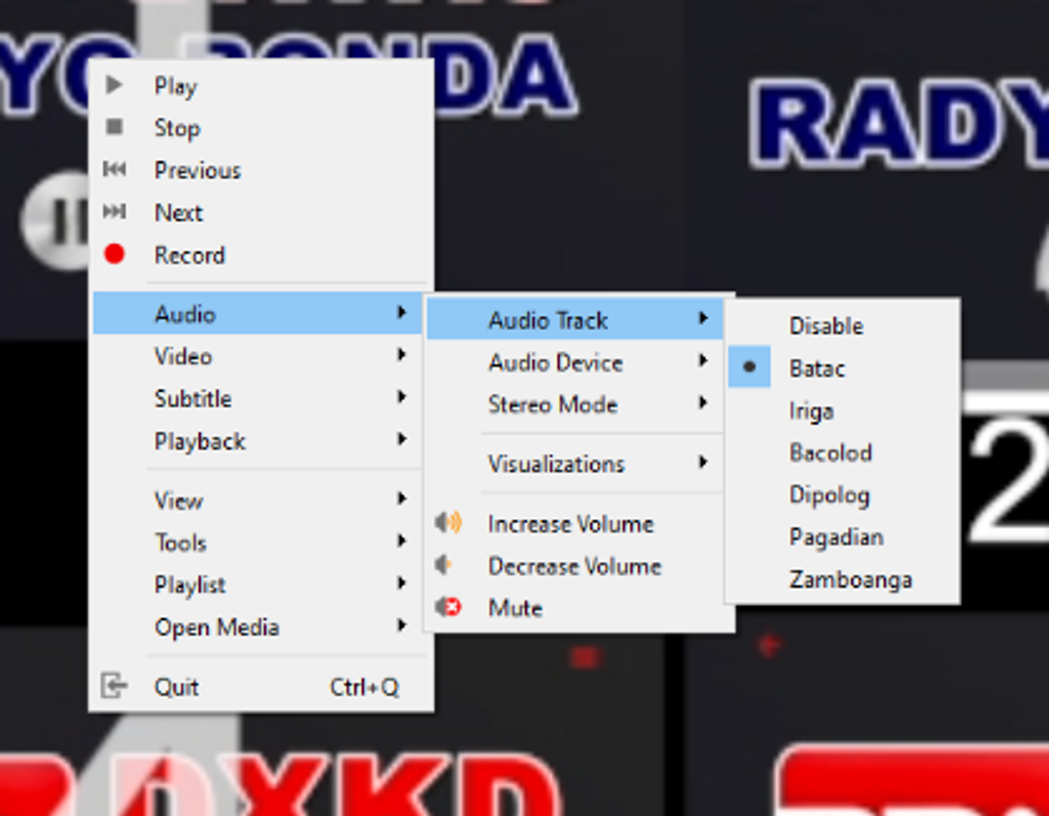1049x816 pixels.
Task: Click the Quit exit icon
Action: [114, 686]
